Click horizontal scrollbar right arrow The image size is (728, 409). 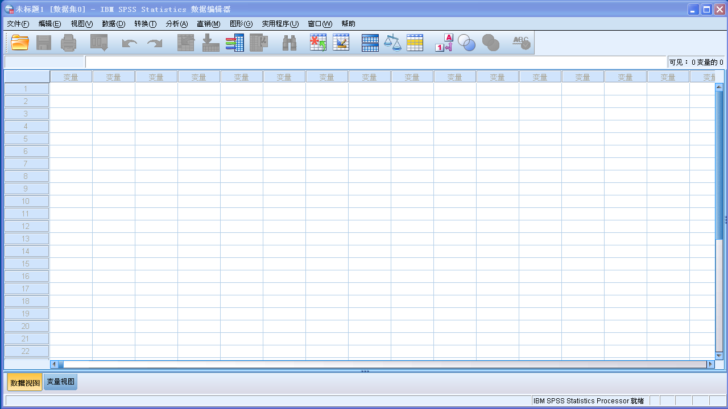pos(710,364)
